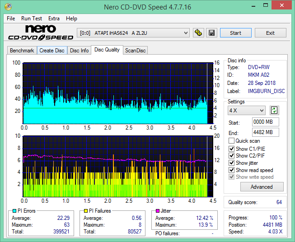Open the drive options icon
This screenshot has height=242, width=295.
(x=198, y=33)
